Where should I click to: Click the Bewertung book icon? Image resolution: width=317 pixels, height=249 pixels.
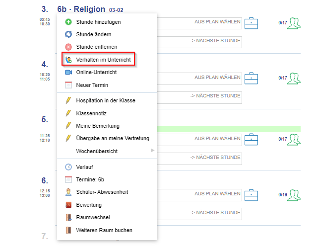click(x=68, y=205)
